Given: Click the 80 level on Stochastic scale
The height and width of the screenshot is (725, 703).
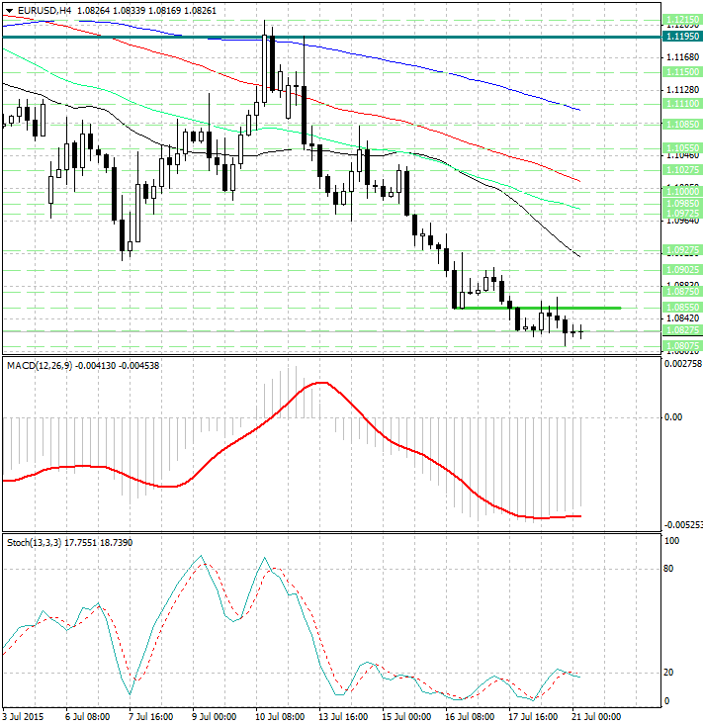Looking at the screenshot, I should (x=668, y=569).
